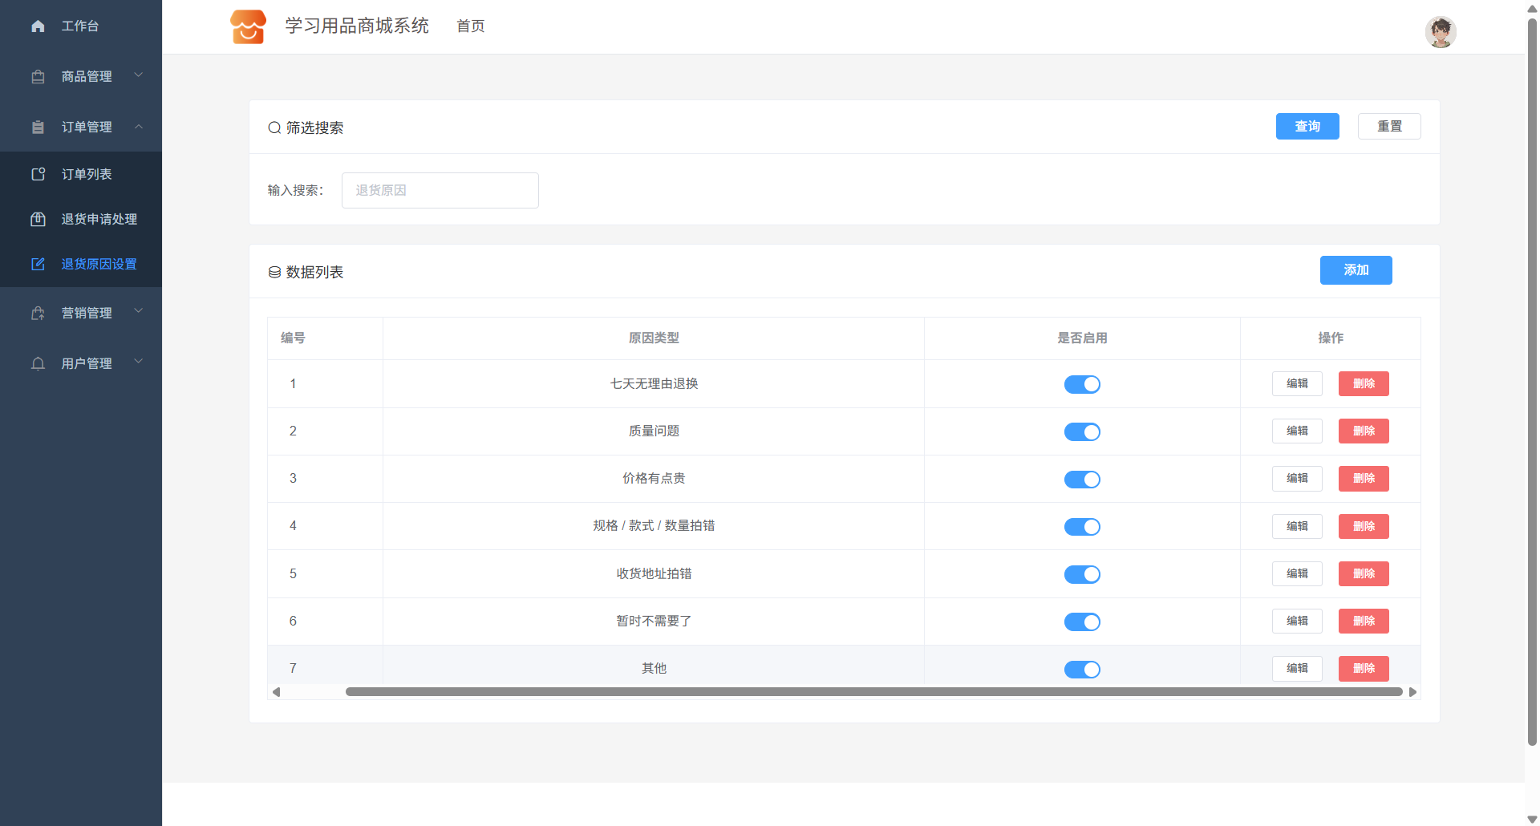Click the 订单管理 clipboard icon
Viewport: 1540px width, 826px height.
(x=38, y=128)
